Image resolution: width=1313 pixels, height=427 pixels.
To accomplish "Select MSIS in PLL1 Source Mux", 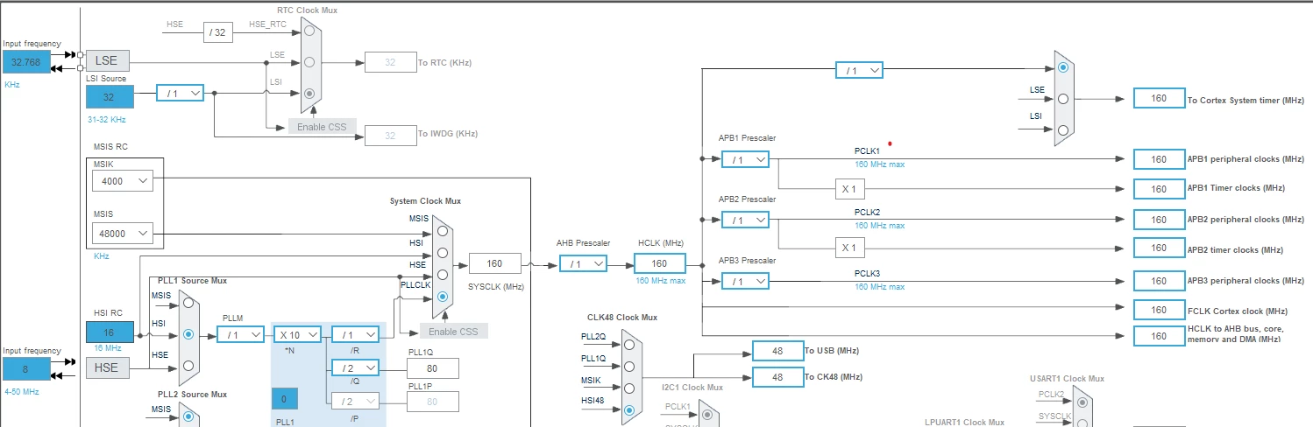I will [x=188, y=304].
